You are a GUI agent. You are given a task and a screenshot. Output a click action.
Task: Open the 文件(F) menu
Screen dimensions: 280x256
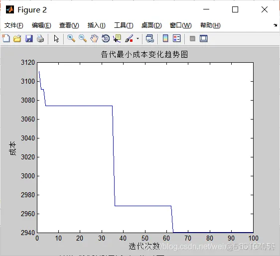coord(14,25)
